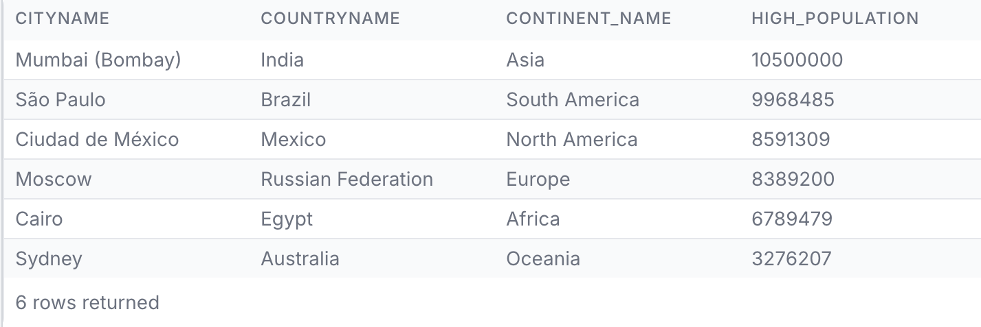Click the CITYNAME column header
Viewport: 981px width, 327px height.
coord(63,19)
